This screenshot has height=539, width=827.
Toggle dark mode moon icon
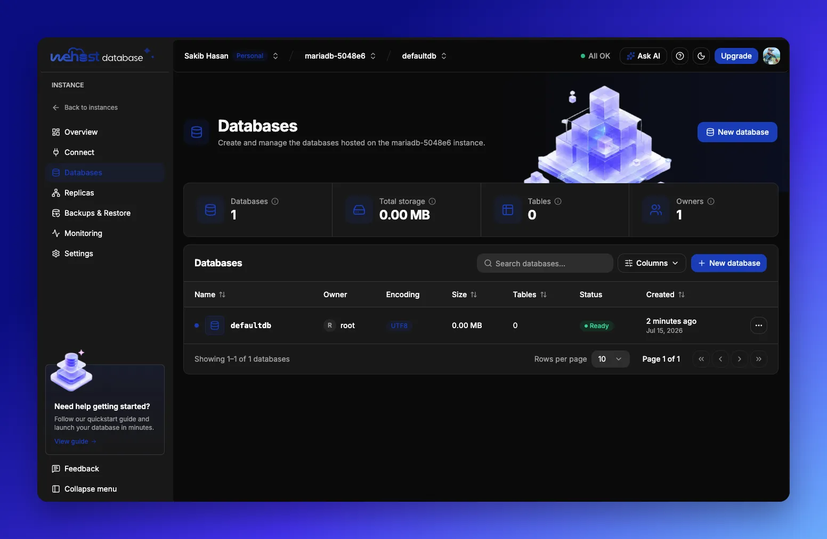click(701, 56)
